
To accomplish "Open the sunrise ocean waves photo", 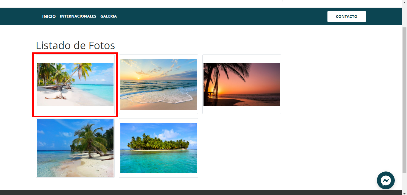I will point(159,84).
